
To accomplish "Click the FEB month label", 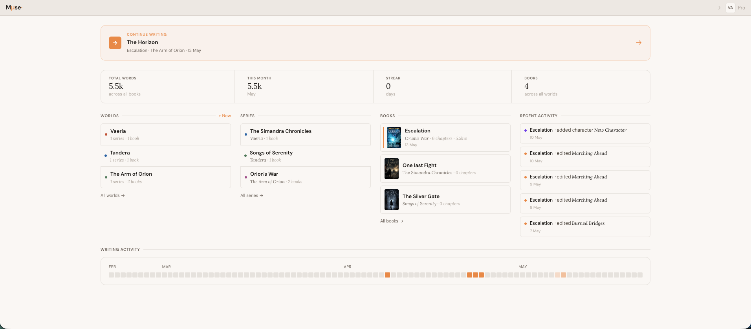I will [x=112, y=267].
